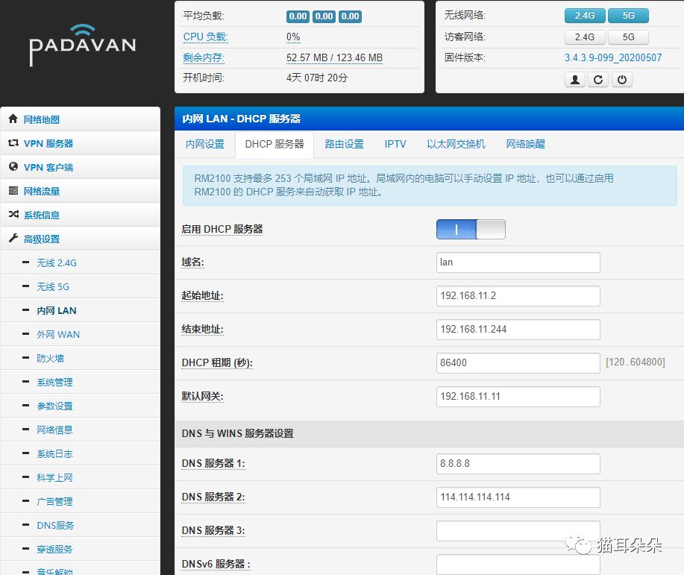Click the user login icon at top right

(574, 79)
